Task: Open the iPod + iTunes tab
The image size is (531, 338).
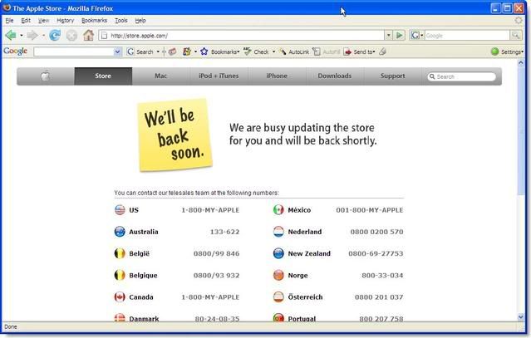Action: [x=219, y=76]
